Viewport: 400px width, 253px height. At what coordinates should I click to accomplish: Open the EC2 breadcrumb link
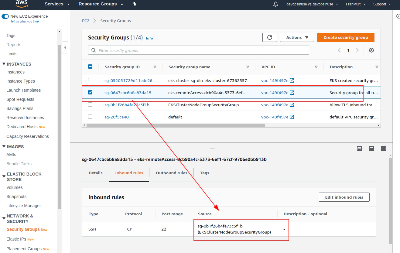(x=86, y=21)
